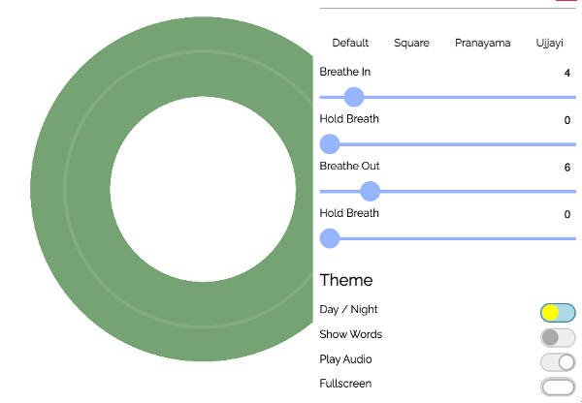Click the slider handle for Hold Breath after Breathe Out

330,238
